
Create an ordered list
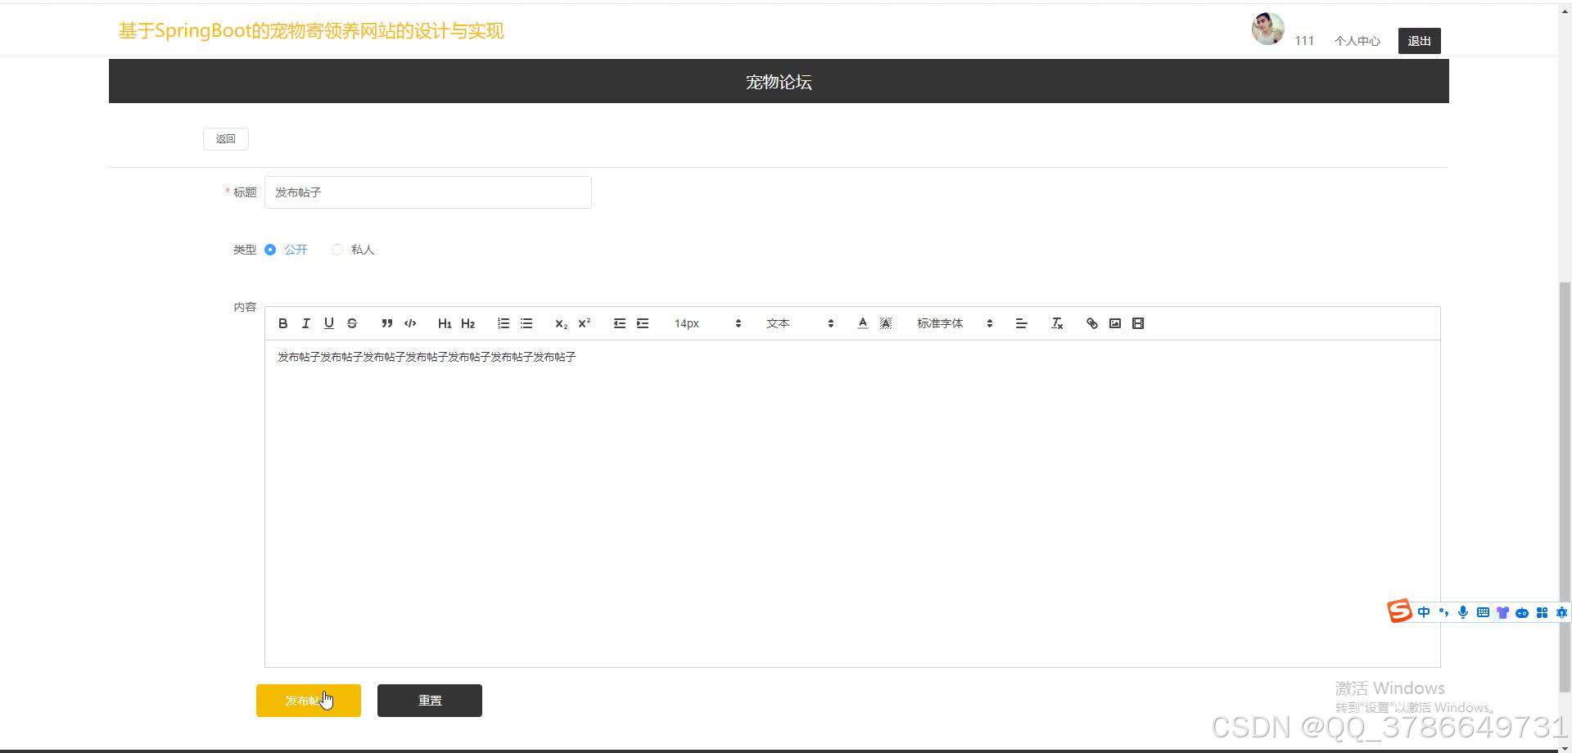tap(503, 323)
